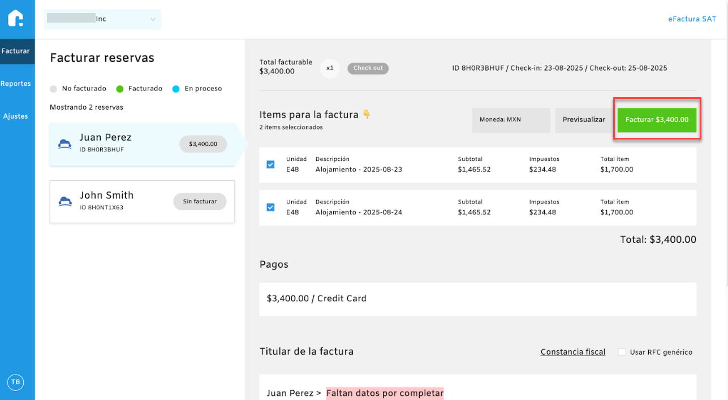
Task: Open the Moneda: MXN currency selector
Action: tap(511, 120)
